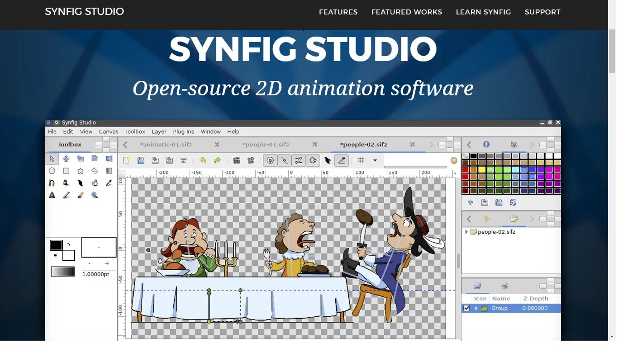Select the Draw ink tool
This screenshot has height=347, width=618.
(66, 183)
